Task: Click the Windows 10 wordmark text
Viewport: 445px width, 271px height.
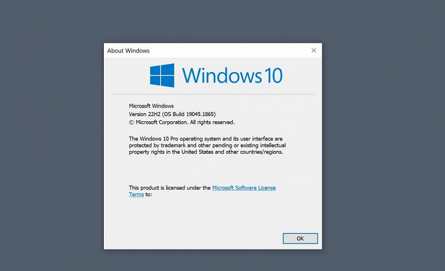Action: [x=232, y=75]
